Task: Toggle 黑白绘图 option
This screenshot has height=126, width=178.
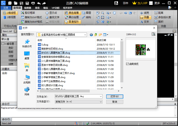Action: tap(72, 17)
